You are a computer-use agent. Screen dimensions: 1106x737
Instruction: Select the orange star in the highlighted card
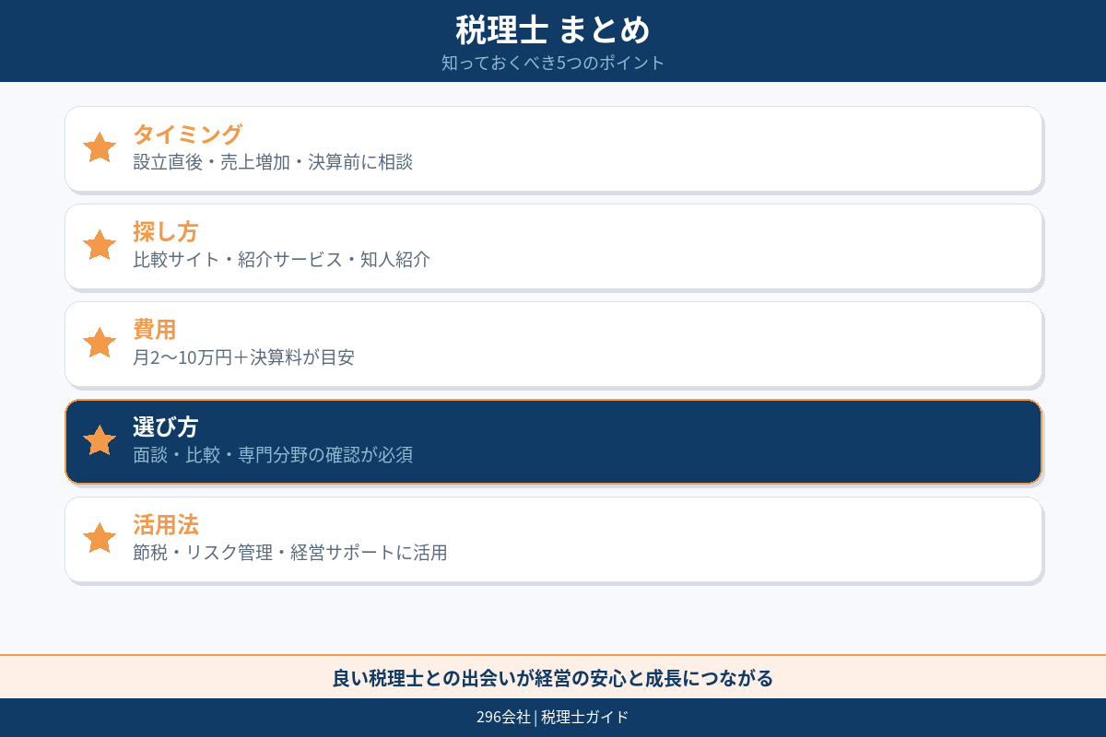tap(99, 440)
